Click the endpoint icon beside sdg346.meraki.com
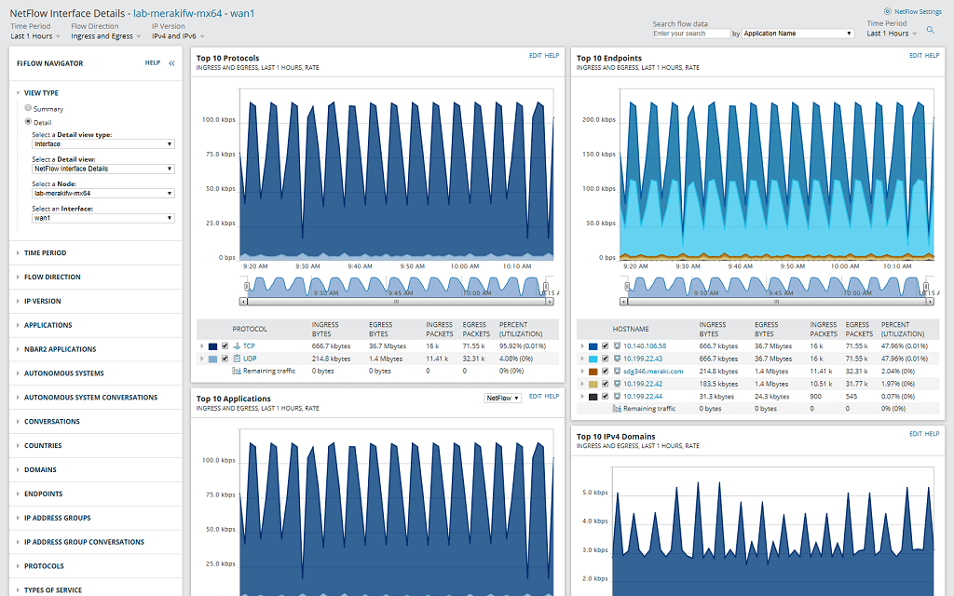This screenshot has height=596, width=954. pos(617,371)
